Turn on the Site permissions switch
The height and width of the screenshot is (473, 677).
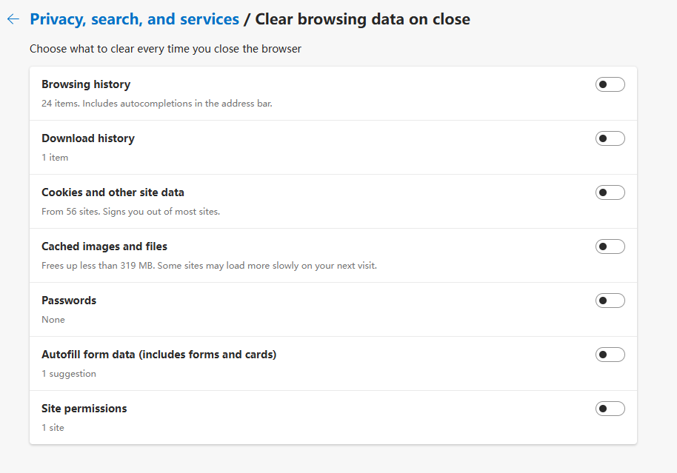tap(610, 409)
